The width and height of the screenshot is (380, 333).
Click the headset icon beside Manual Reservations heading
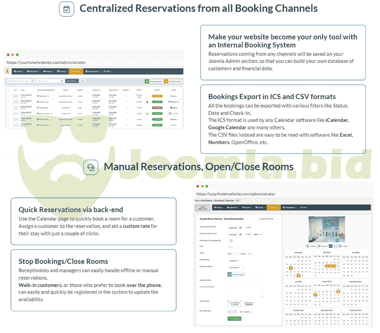point(91,167)
